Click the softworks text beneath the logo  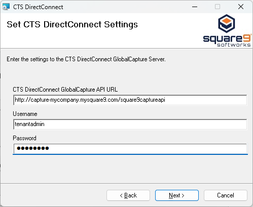pyautogui.click(x=234, y=45)
